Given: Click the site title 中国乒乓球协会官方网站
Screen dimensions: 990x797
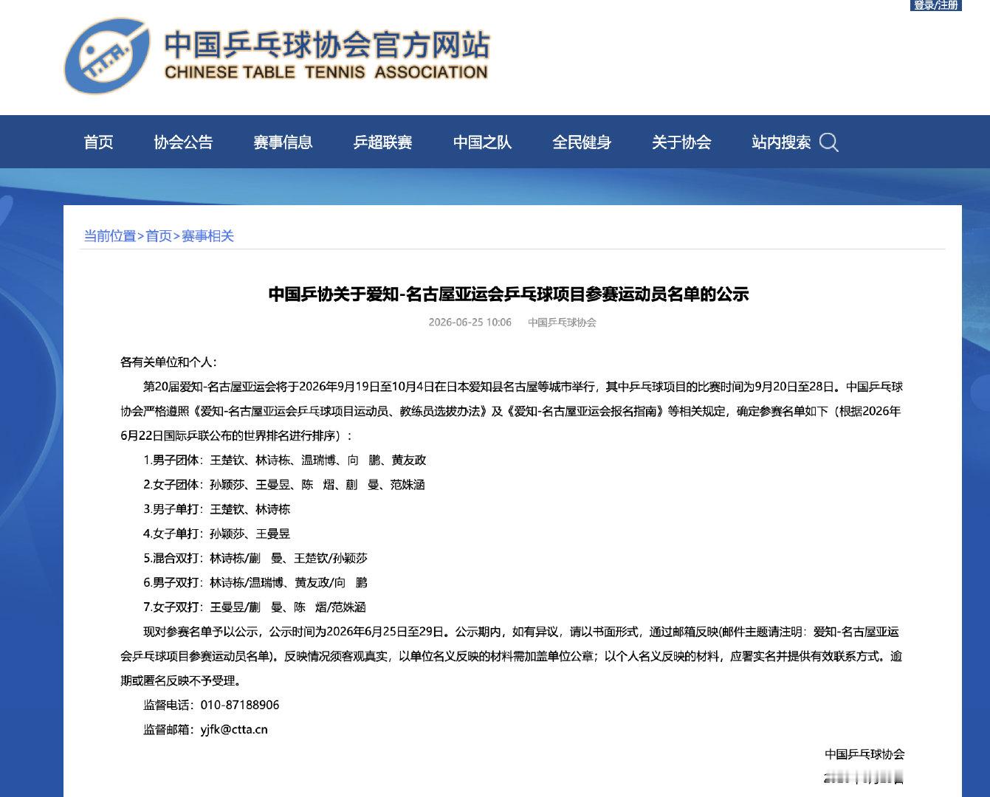Looking at the screenshot, I should click(326, 45).
